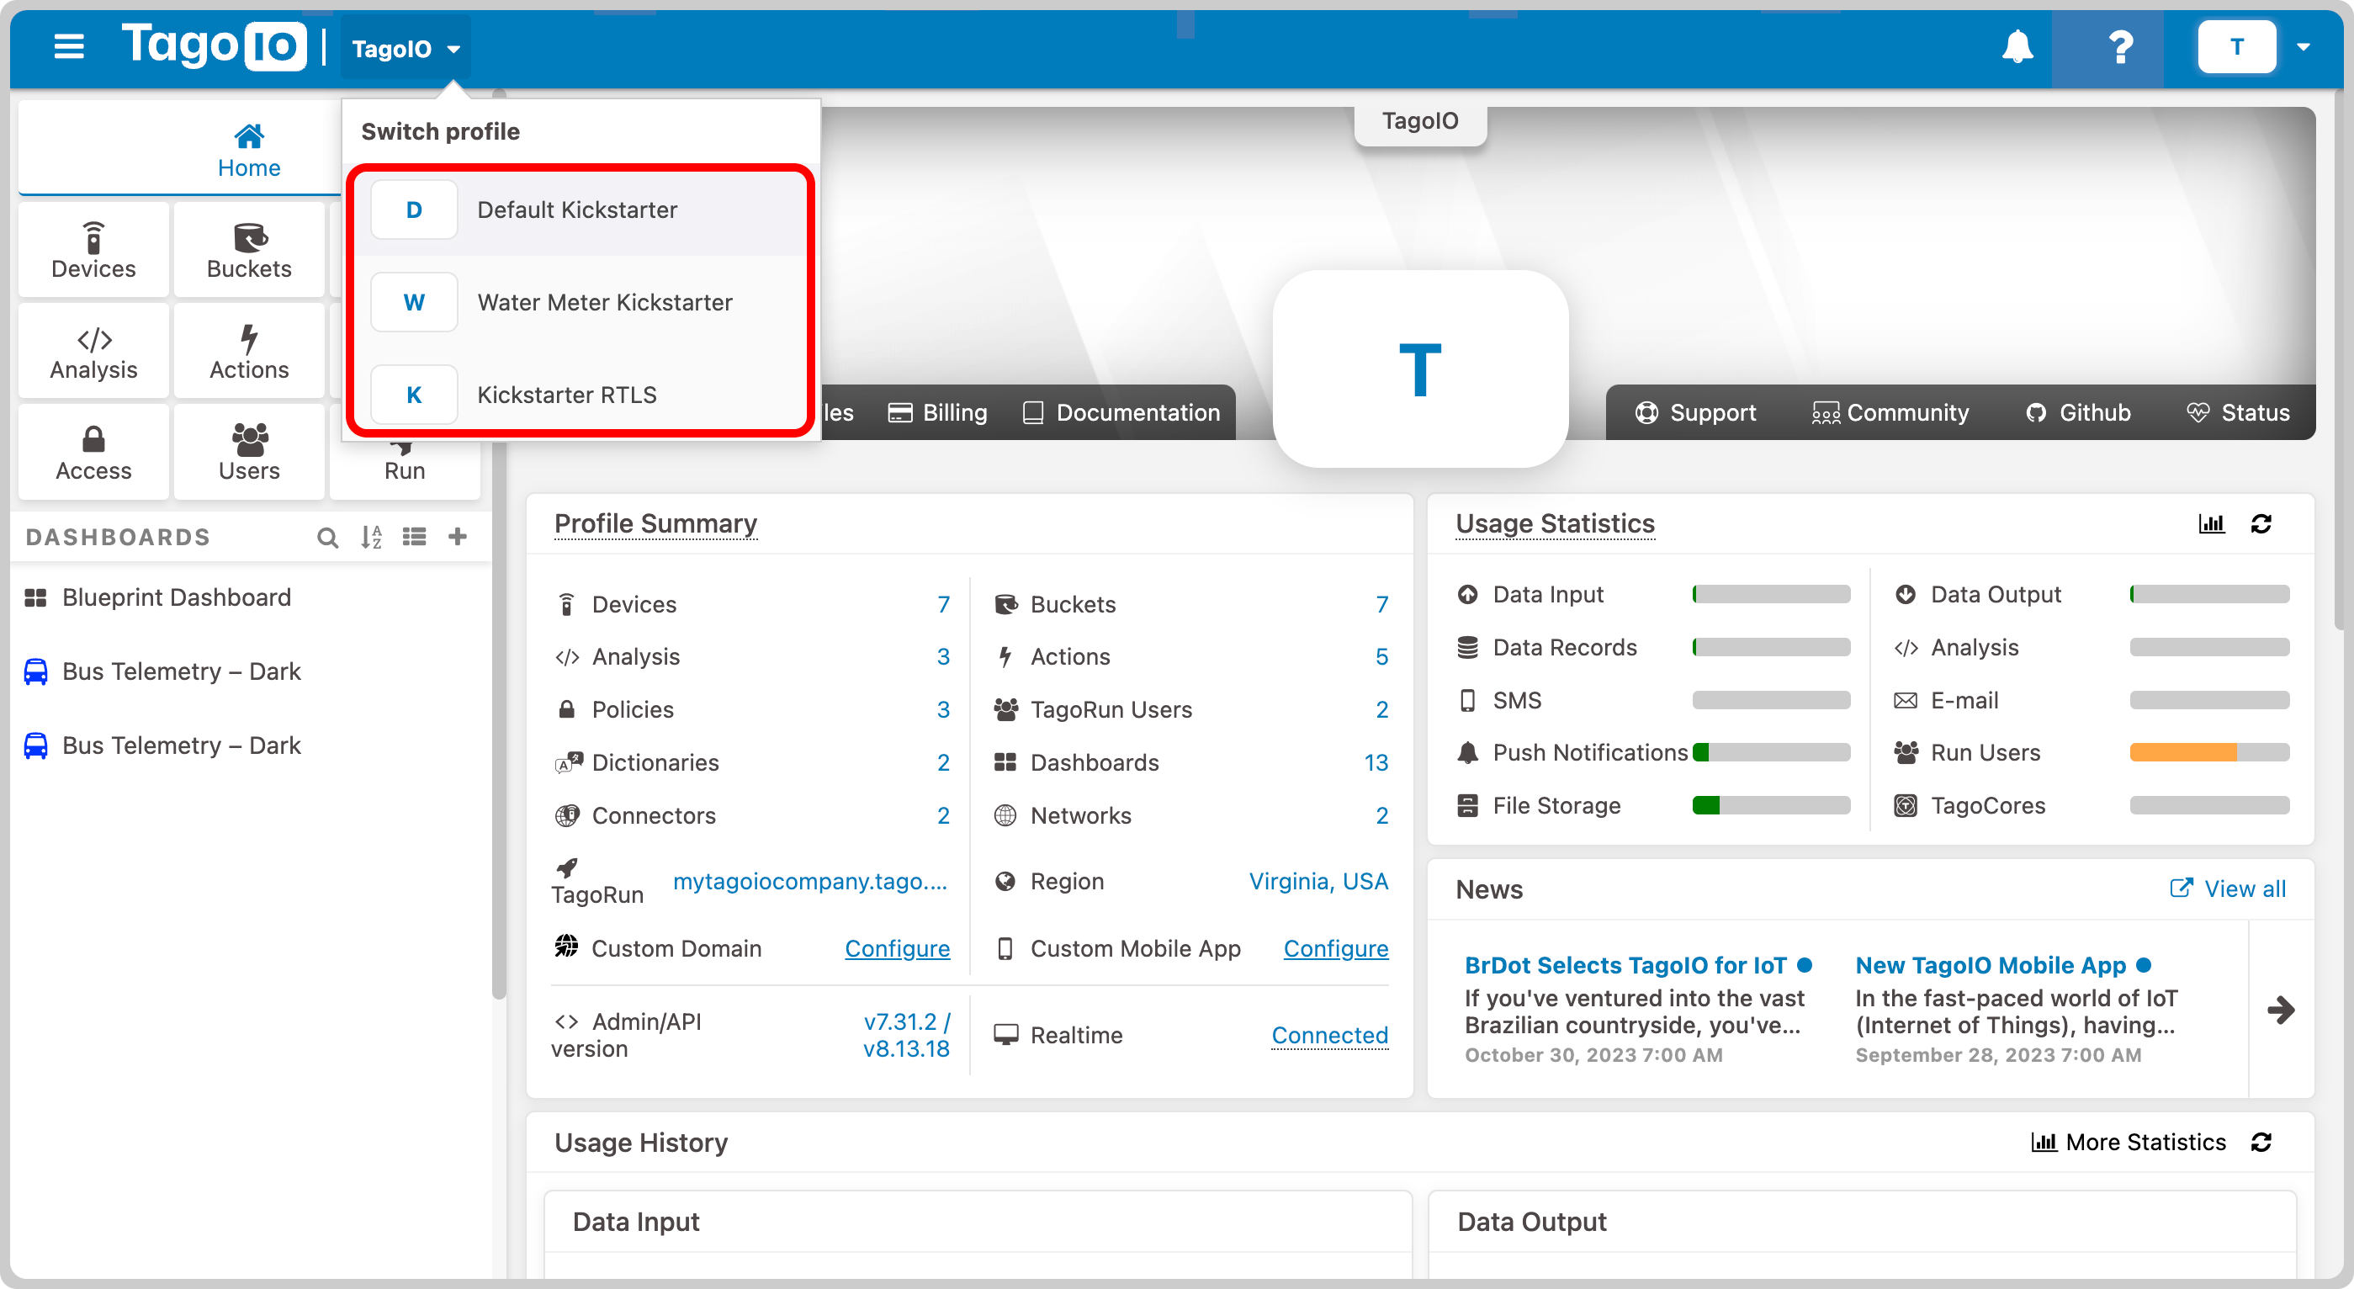Open Usage Statistics chart icon

(2210, 524)
